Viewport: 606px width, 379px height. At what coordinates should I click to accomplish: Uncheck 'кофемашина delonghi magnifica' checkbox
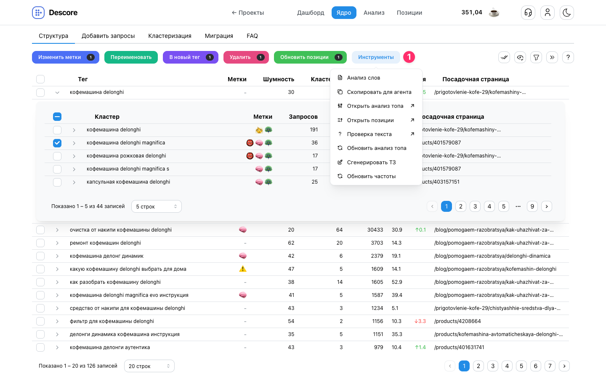click(57, 143)
